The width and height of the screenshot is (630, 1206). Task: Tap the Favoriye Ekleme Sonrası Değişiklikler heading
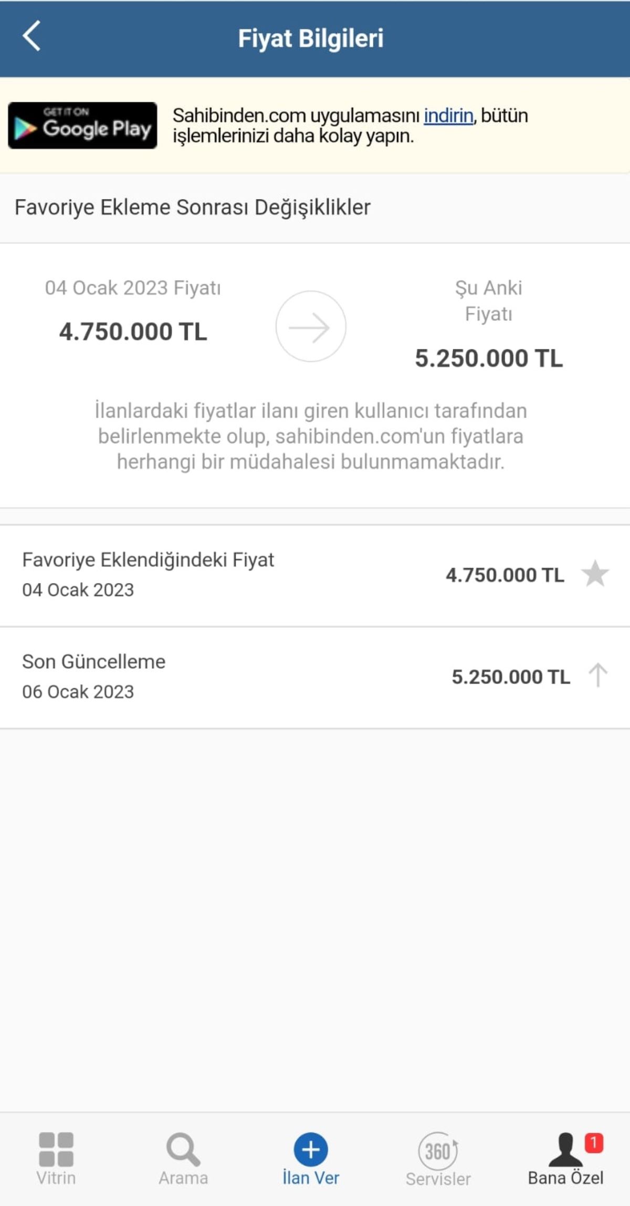coord(193,207)
